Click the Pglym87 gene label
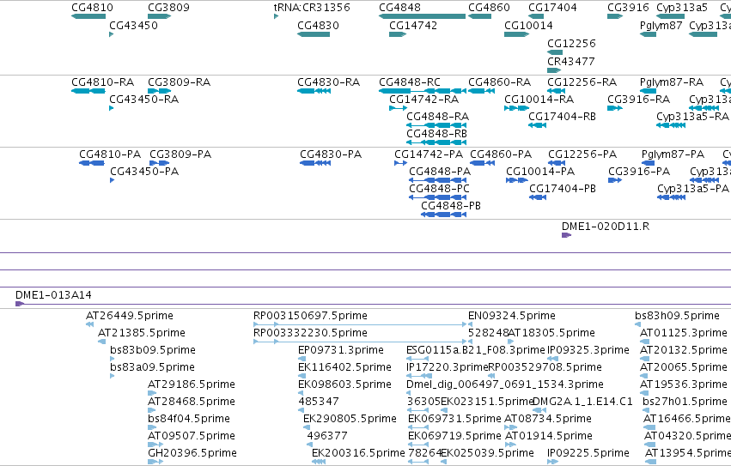Image resolution: width=731 pixels, height=466 pixels. coord(661,26)
